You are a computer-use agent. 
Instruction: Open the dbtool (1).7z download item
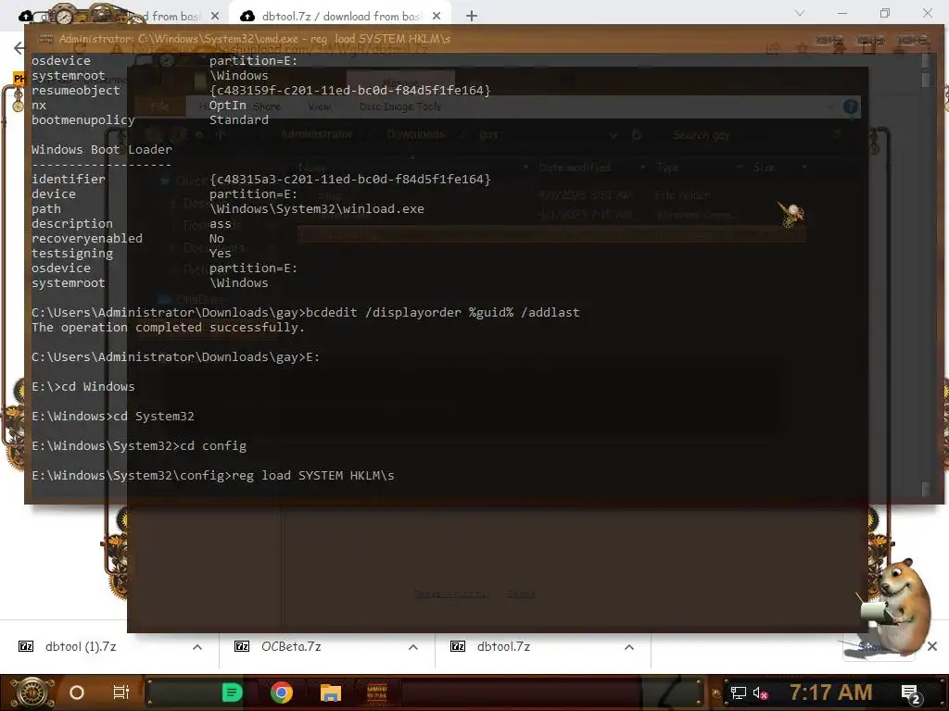tap(81, 646)
